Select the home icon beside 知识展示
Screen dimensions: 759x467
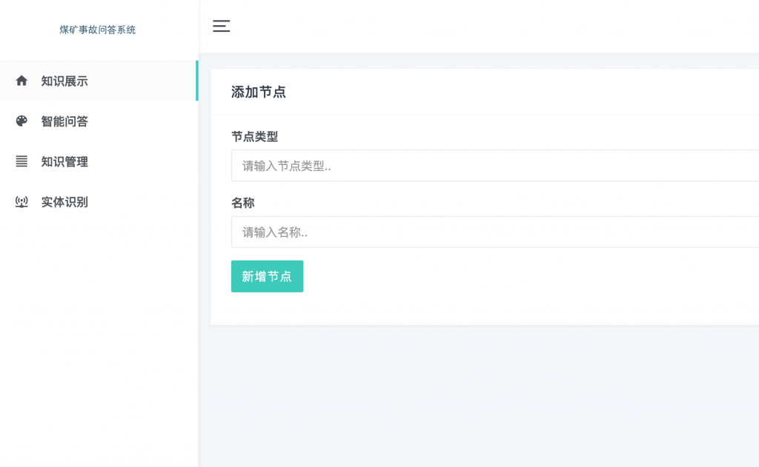pos(21,81)
